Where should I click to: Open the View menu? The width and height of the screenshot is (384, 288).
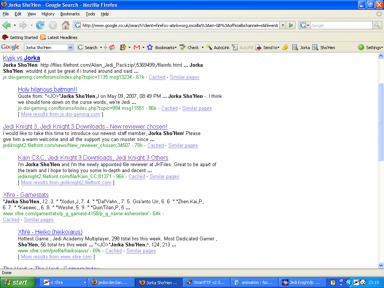pyautogui.click(x=31, y=14)
